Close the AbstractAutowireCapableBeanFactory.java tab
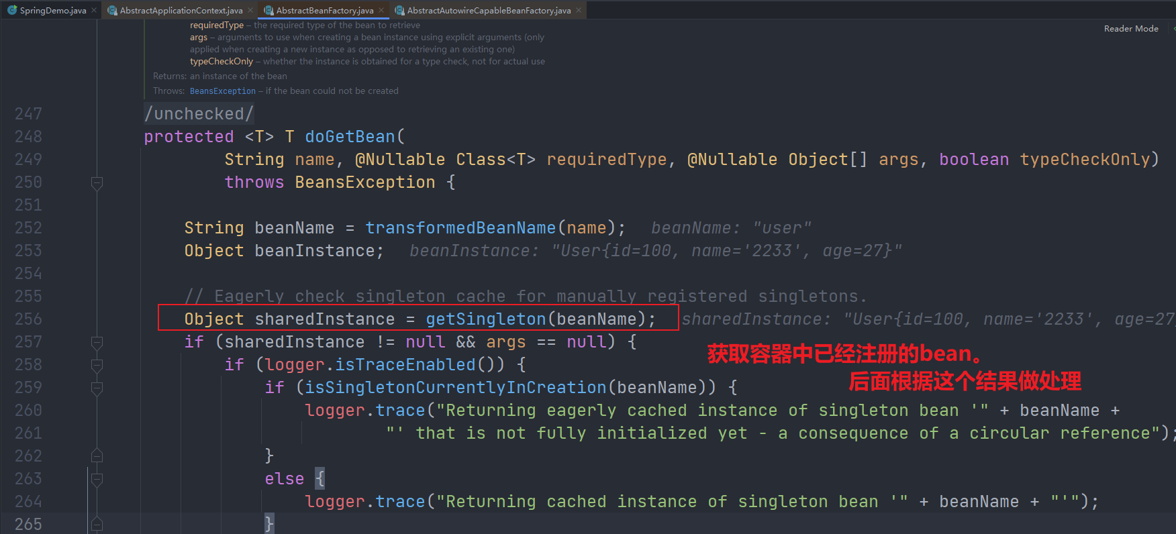1176x534 pixels. pyautogui.click(x=579, y=10)
